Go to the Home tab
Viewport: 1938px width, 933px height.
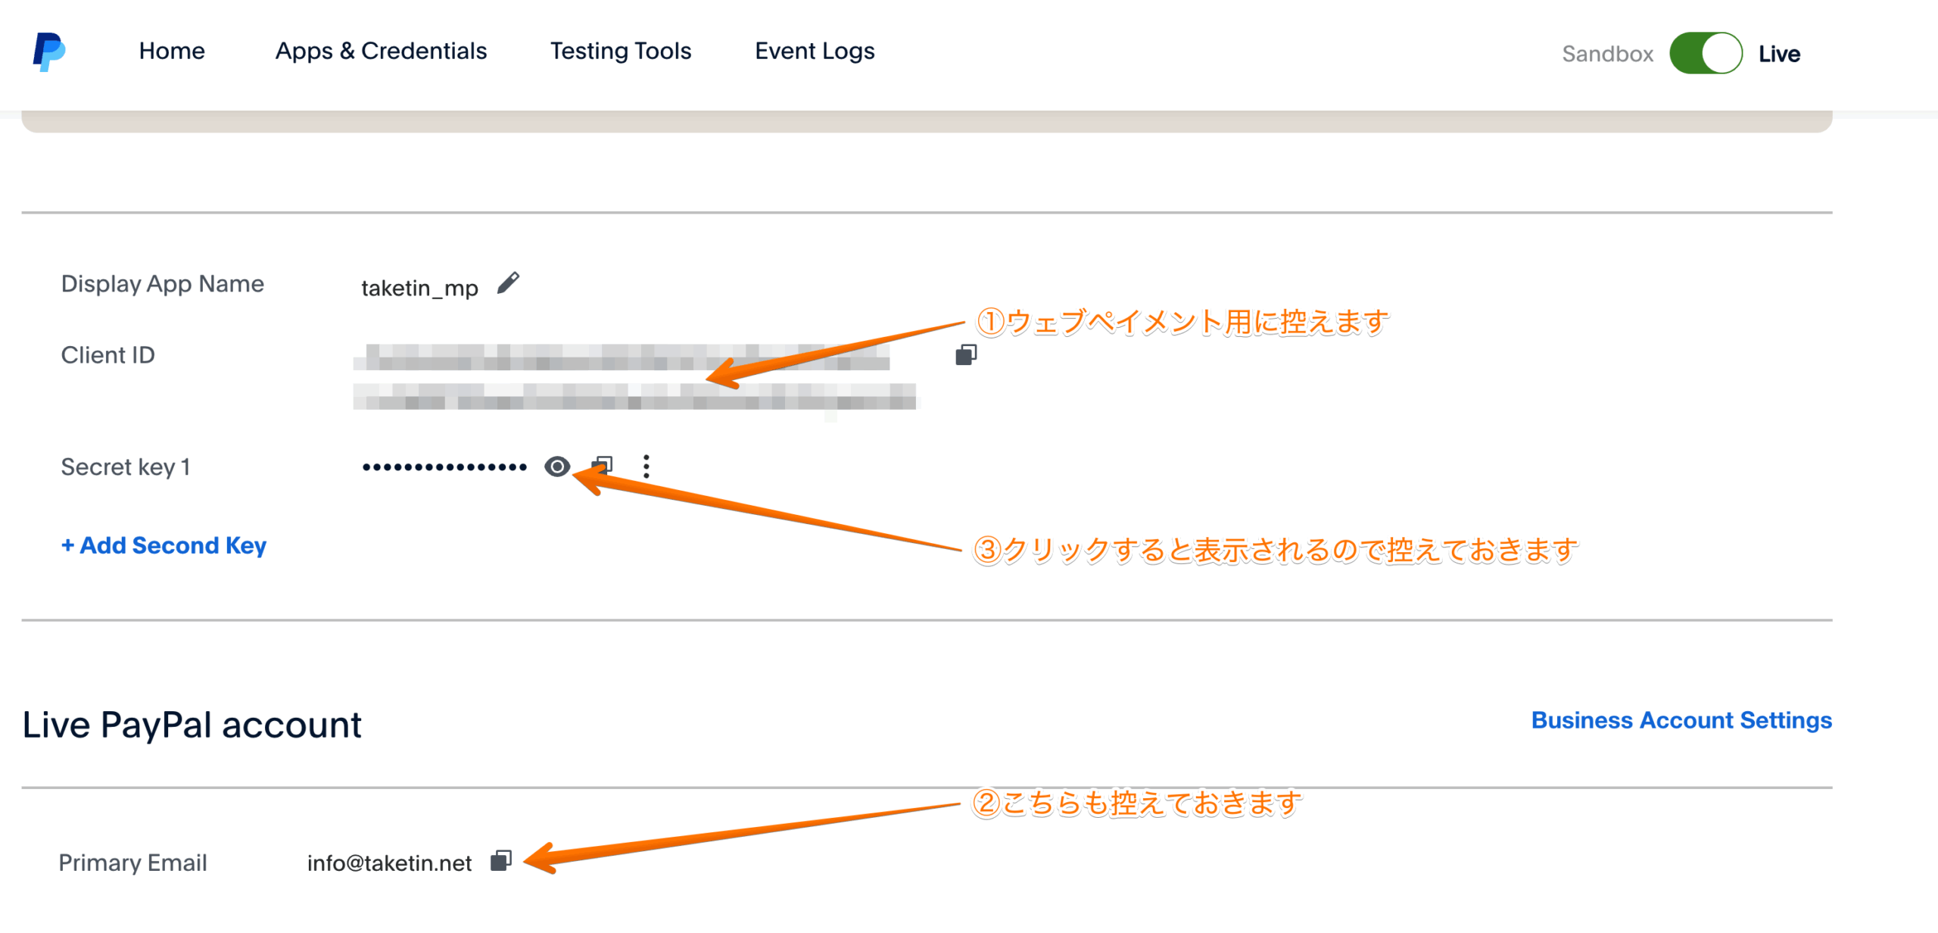(172, 51)
